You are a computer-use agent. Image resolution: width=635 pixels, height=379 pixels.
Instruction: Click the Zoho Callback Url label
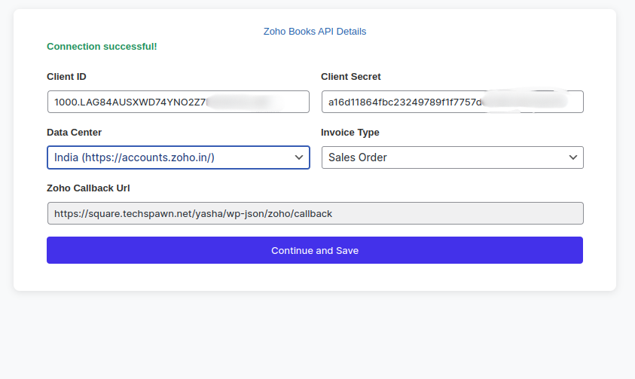click(88, 188)
